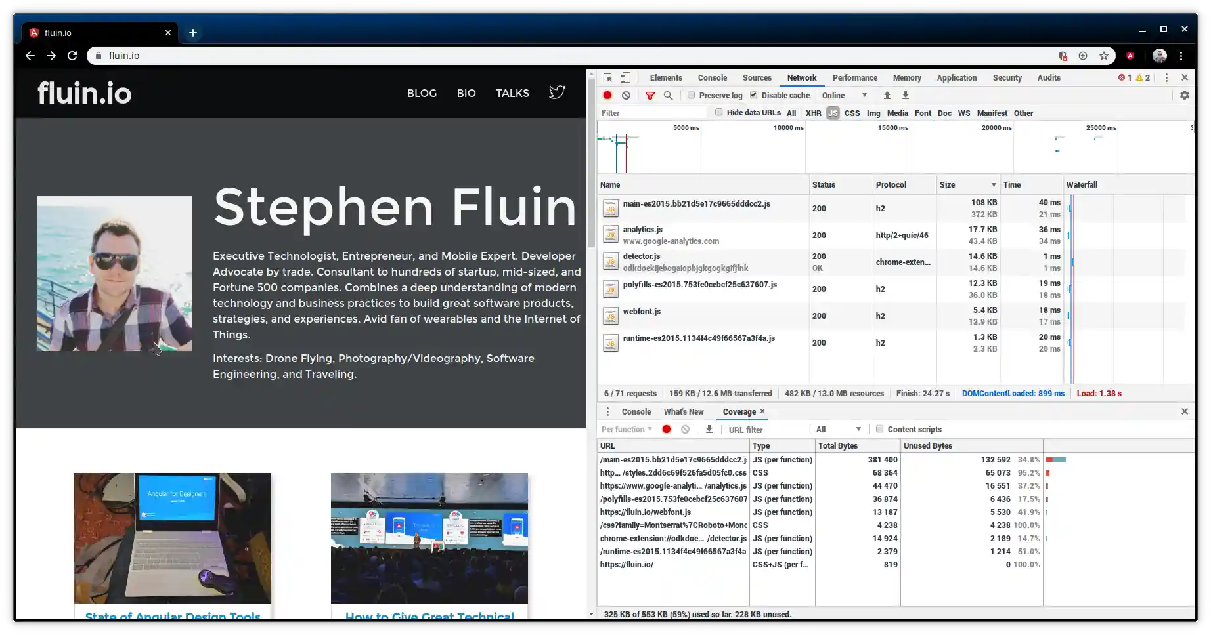1211x635 pixels.
Task: Clear the network log
Action: click(627, 95)
